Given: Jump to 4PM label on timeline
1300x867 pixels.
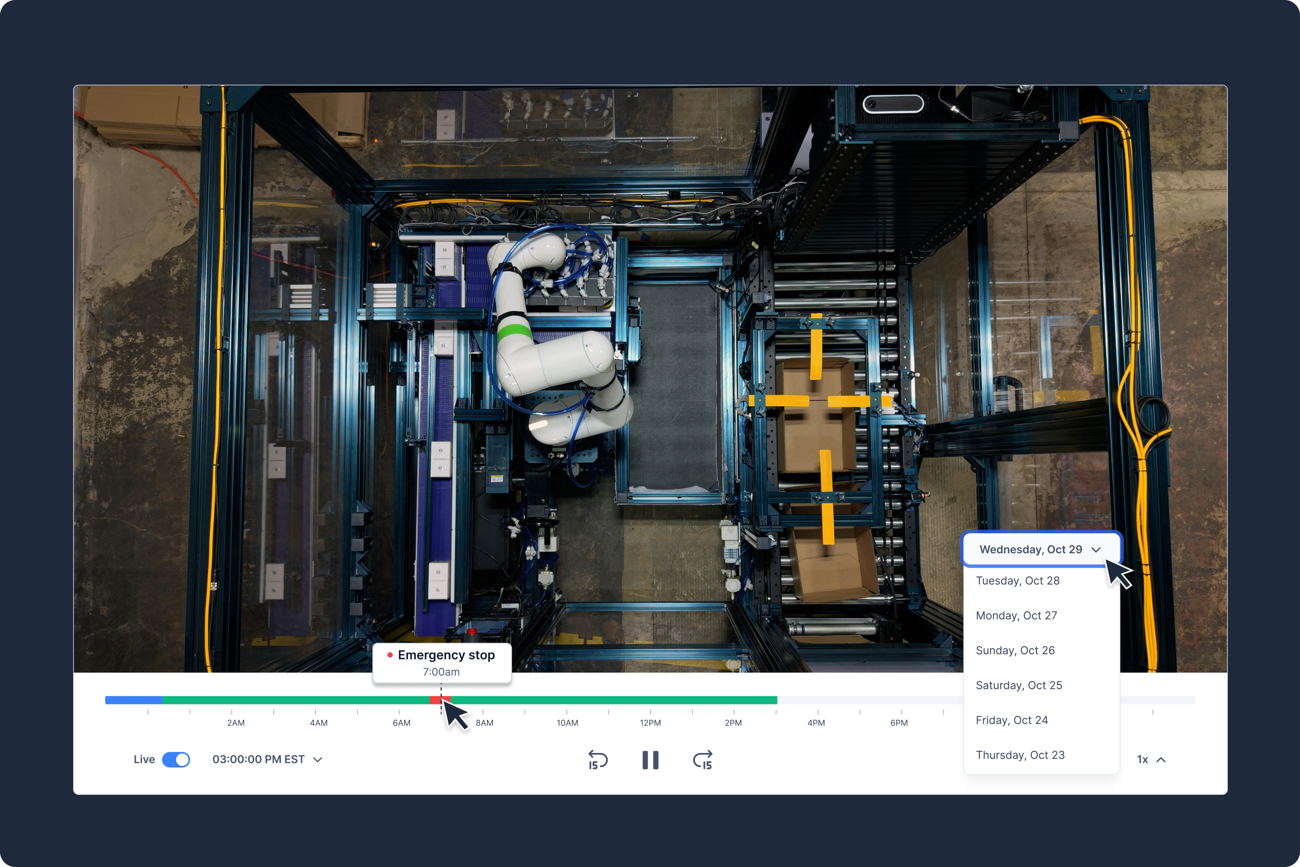Looking at the screenshot, I should 816,723.
